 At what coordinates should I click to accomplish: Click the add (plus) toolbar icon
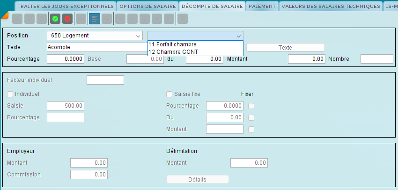pos(17,19)
